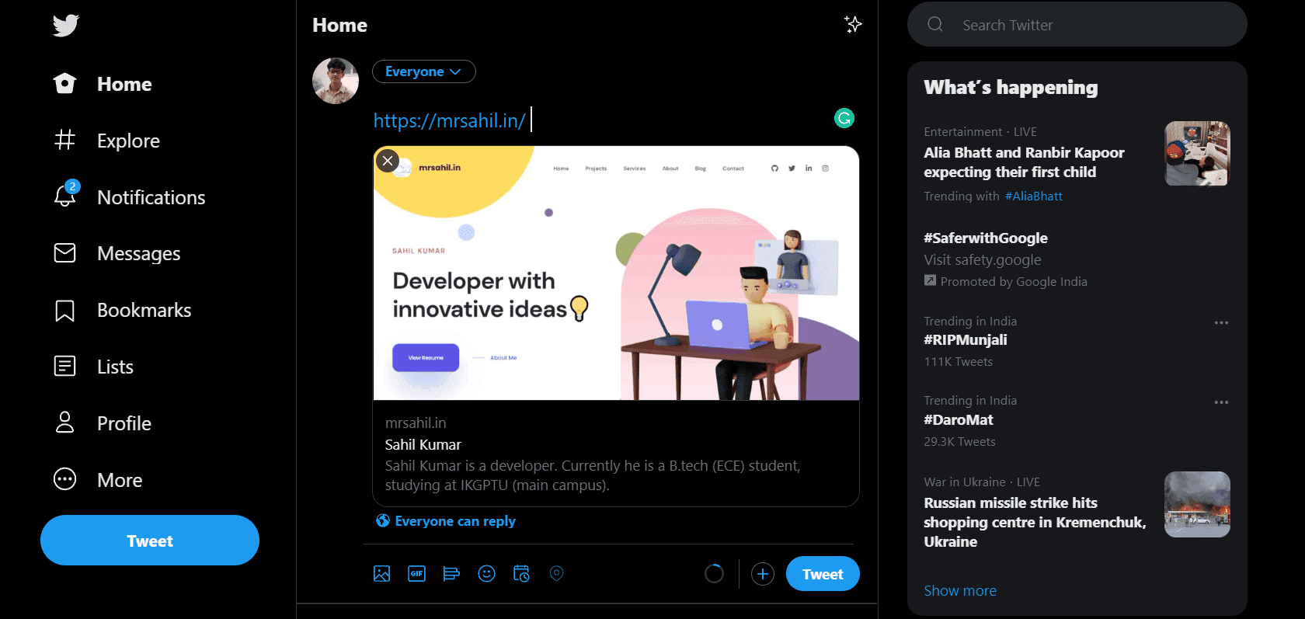Open the mrsahil.in preview image
Image resolution: width=1305 pixels, height=619 pixels.
(x=616, y=273)
